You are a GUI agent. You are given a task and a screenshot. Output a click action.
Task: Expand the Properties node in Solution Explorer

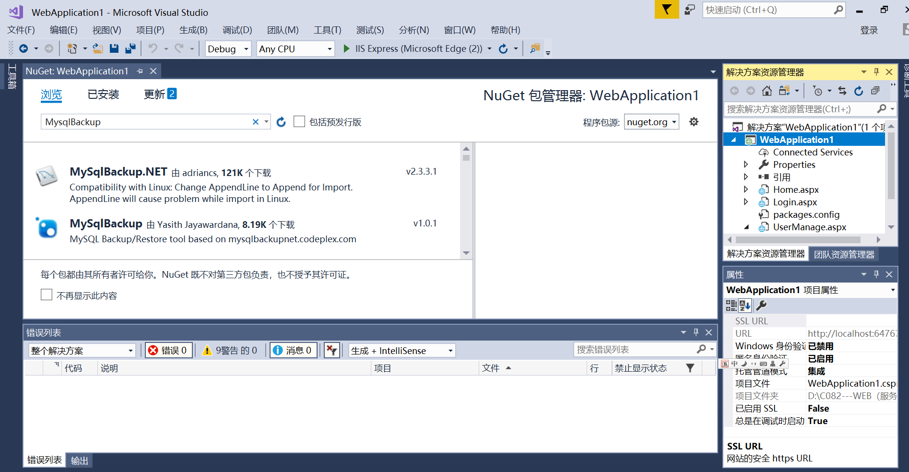pos(746,165)
